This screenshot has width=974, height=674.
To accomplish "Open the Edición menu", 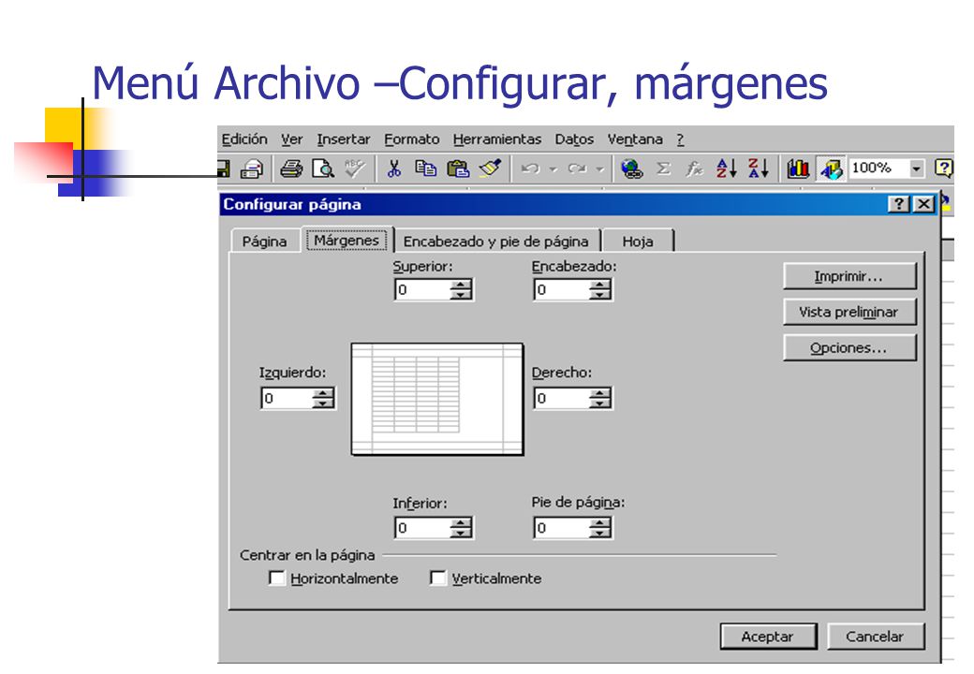I will 244,139.
